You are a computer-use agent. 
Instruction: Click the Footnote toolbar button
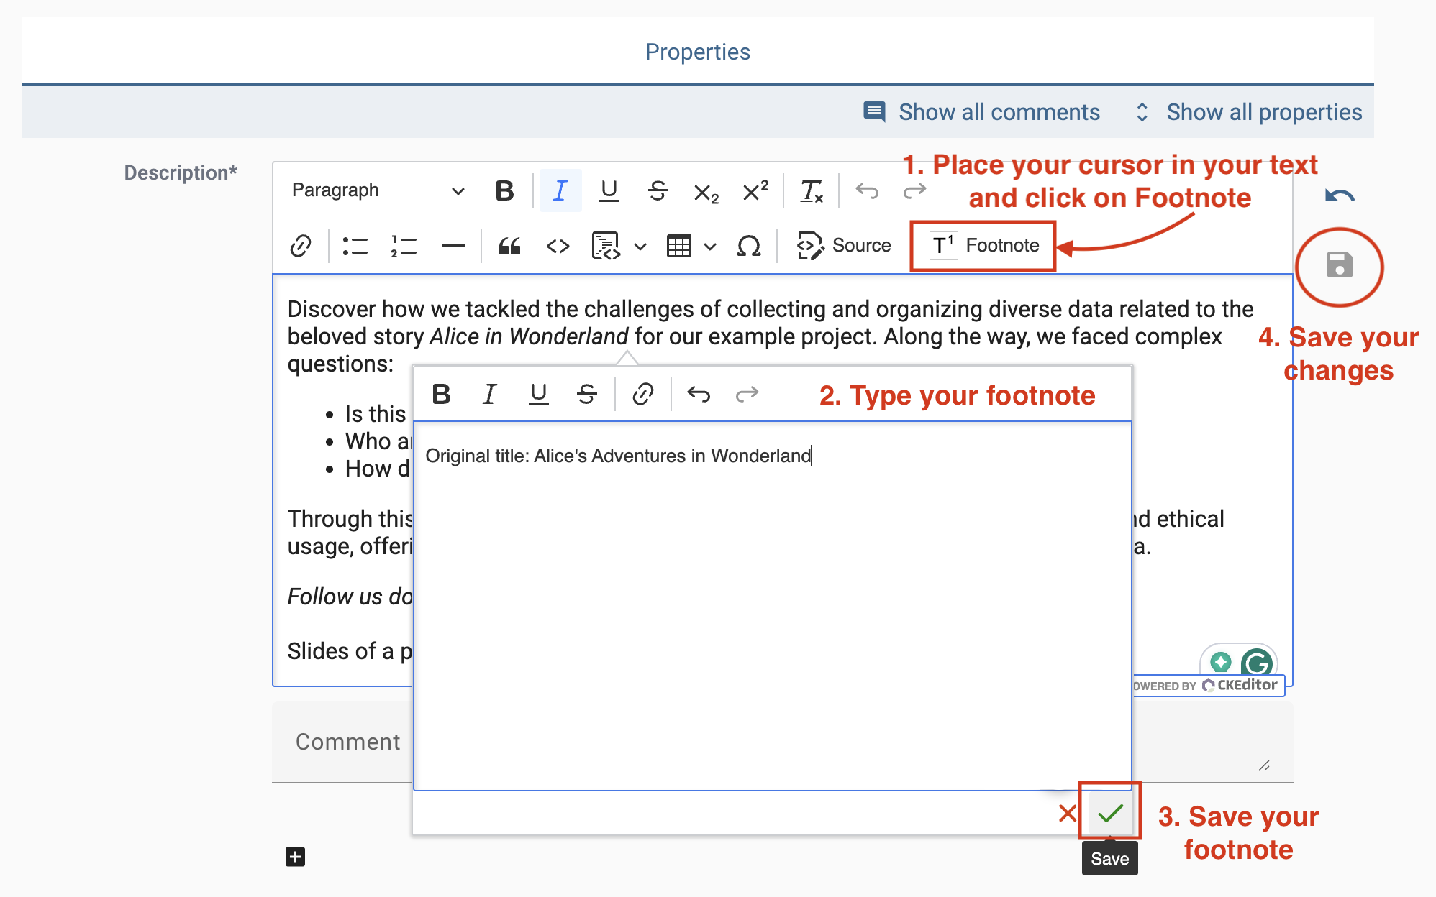(983, 246)
